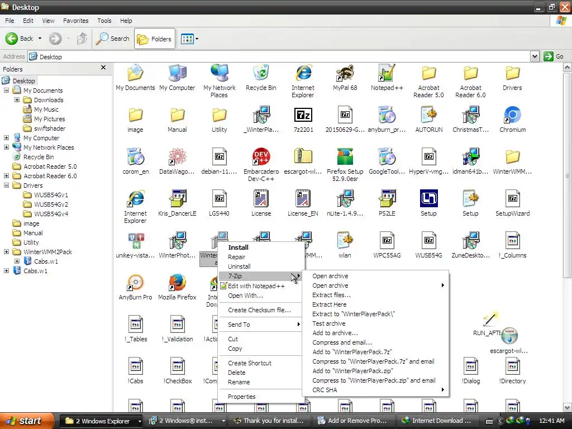Open the Tools menu in menu bar
The image size is (572, 429).
(104, 21)
